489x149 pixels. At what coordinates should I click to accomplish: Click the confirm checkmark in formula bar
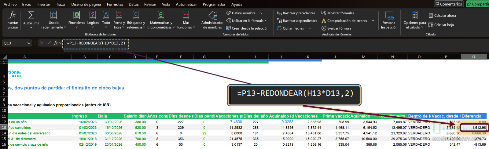tap(49, 43)
